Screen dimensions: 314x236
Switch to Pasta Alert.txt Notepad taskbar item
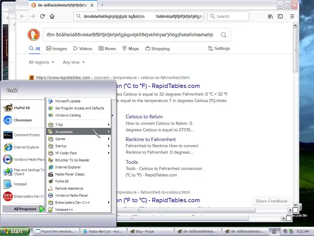(x=104, y=231)
